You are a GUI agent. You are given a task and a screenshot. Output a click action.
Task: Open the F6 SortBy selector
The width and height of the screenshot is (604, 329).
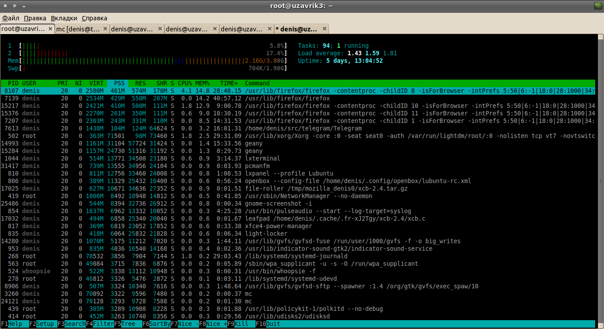(x=157, y=324)
